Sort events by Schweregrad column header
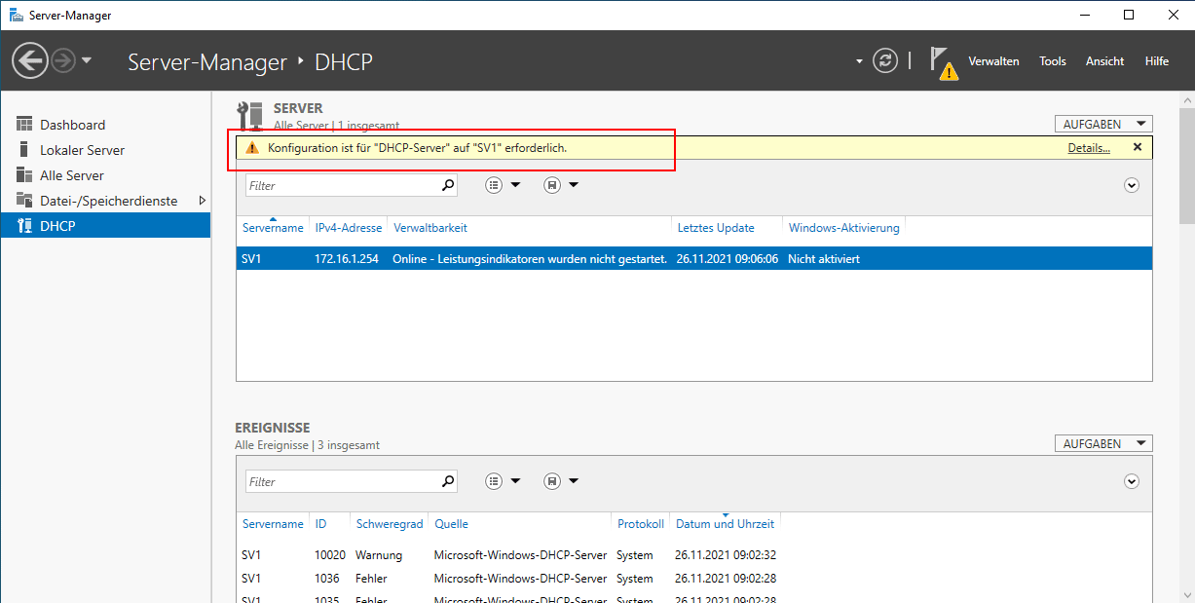The image size is (1195, 603). tap(389, 523)
